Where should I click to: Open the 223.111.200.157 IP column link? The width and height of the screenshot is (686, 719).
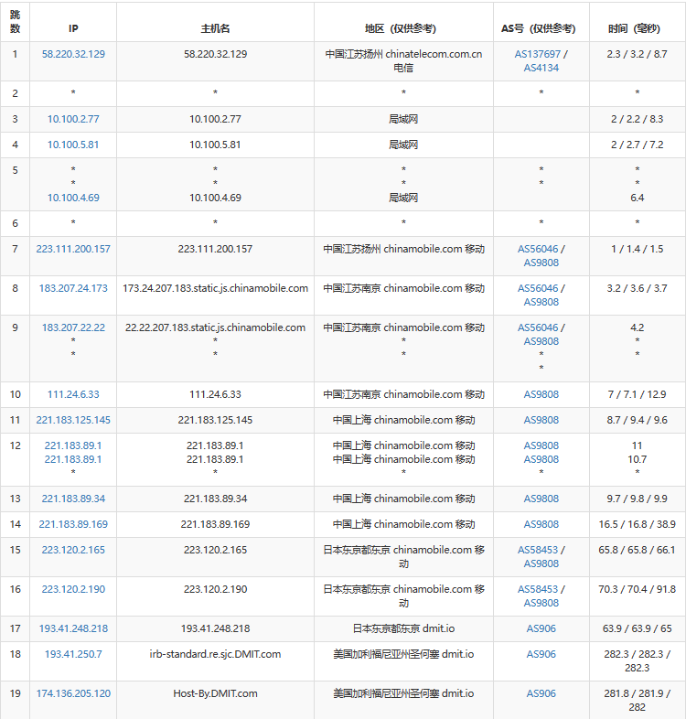click(x=73, y=249)
